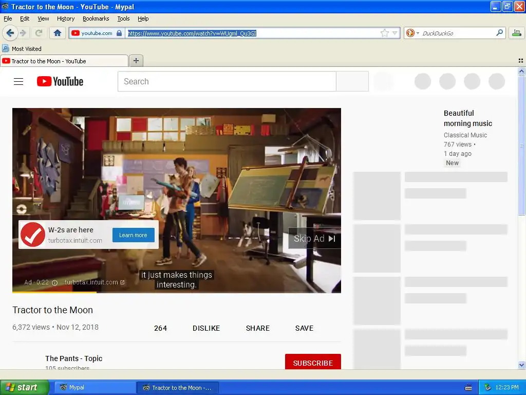
Task: Subscribe to The Pants - Topic
Action: tap(313, 363)
